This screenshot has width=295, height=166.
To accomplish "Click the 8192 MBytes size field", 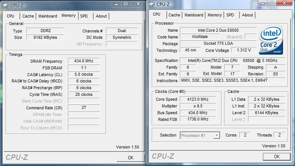I will pyautogui.click(x=45, y=37).
